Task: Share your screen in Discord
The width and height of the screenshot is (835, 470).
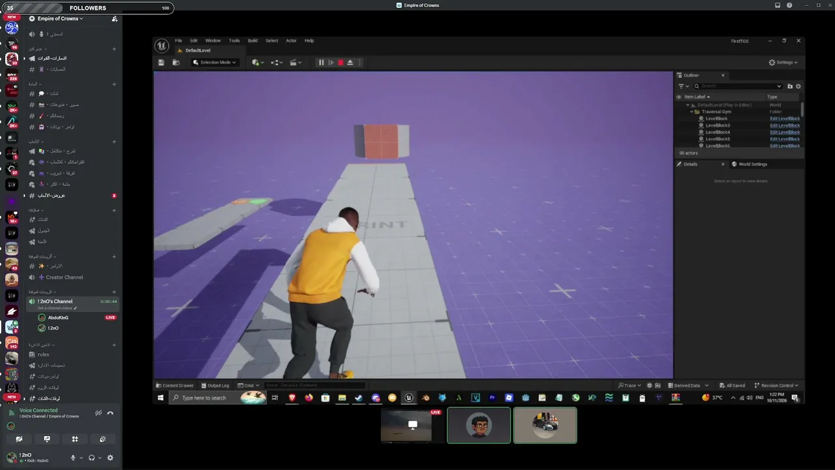Action: click(47, 439)
